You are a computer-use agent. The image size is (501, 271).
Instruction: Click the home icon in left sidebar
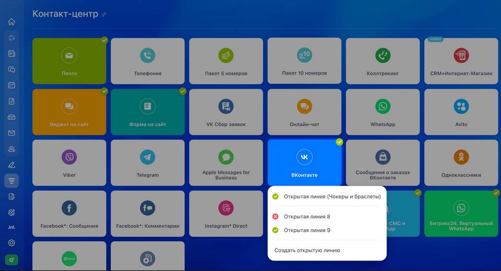(x=11, y=22)
